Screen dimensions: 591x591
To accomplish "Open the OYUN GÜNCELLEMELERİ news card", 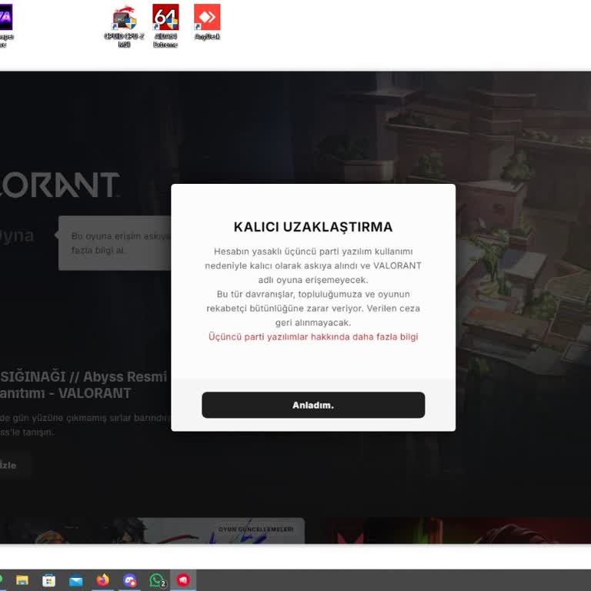I will pos(152,530).
